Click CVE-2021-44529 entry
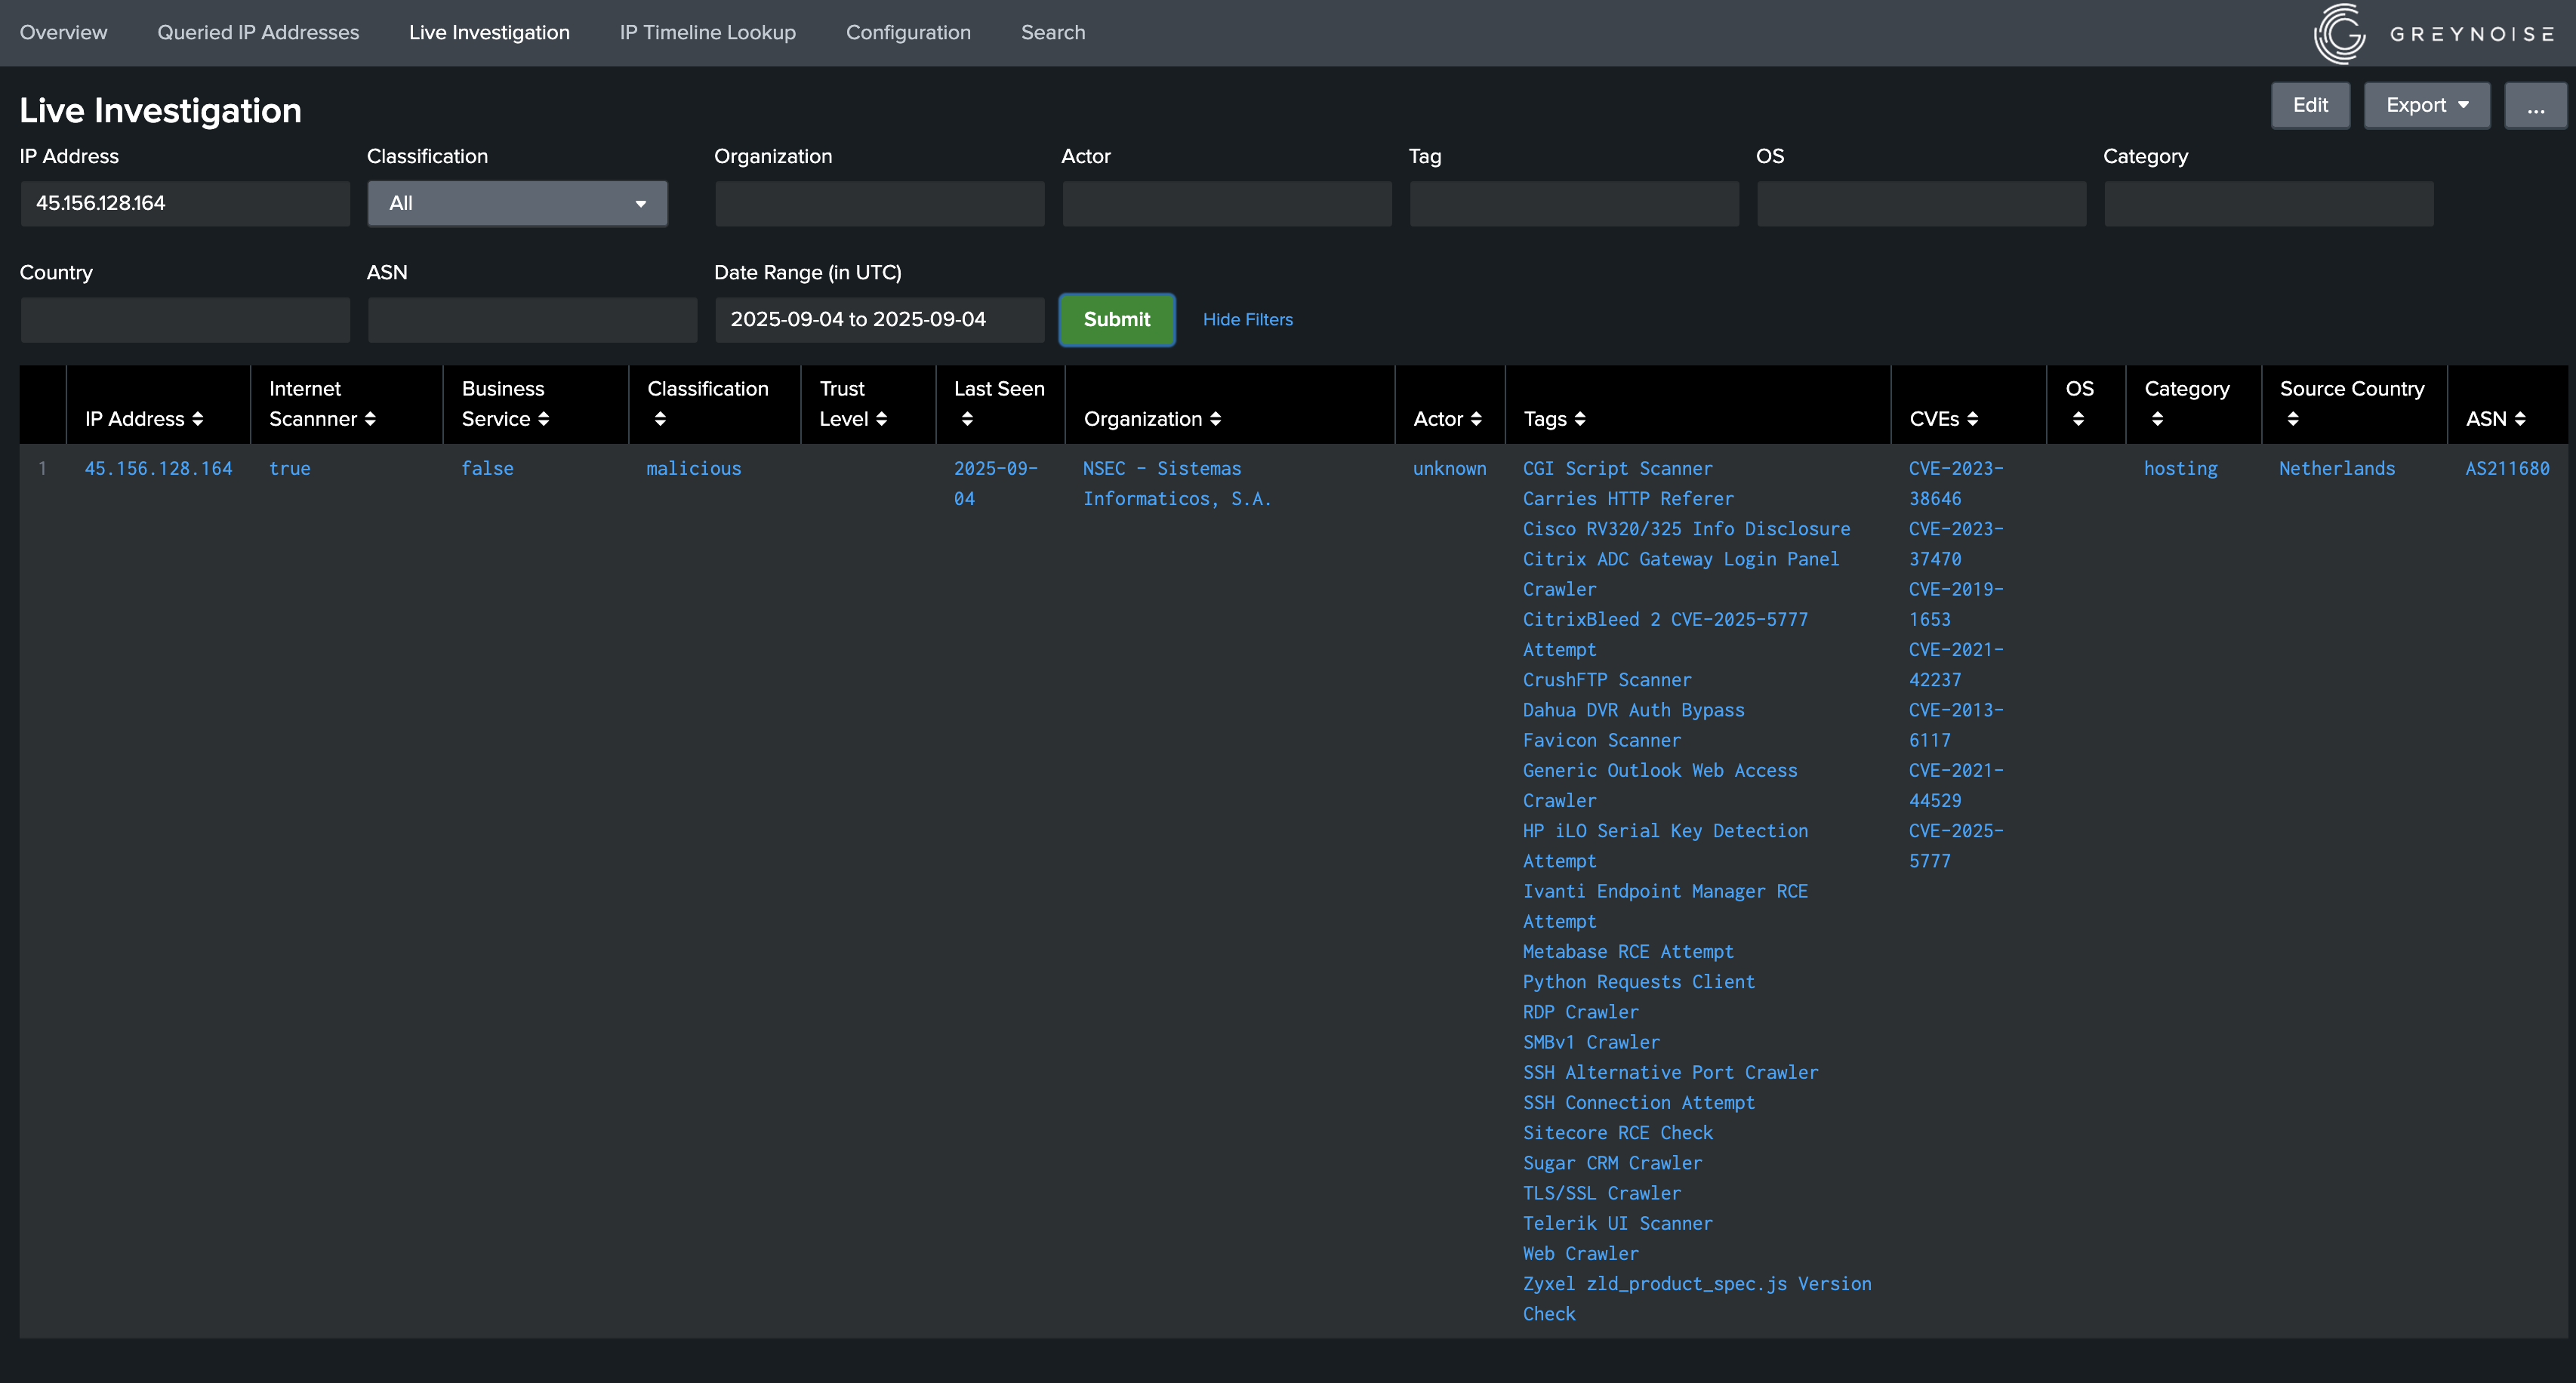2576x1383 pixels. pos(1955,785)
